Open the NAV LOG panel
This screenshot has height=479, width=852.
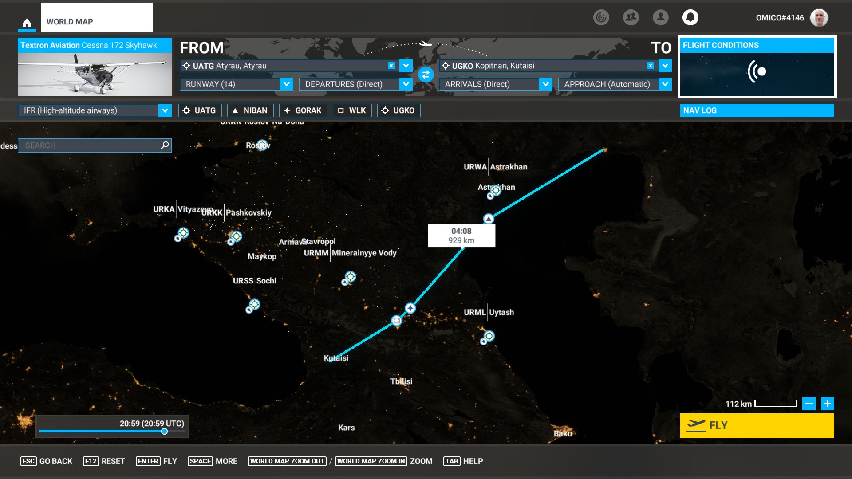point(757,110)
